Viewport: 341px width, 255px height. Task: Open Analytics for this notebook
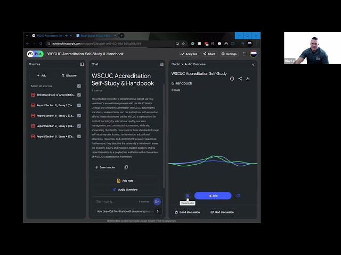coord(189,54)
